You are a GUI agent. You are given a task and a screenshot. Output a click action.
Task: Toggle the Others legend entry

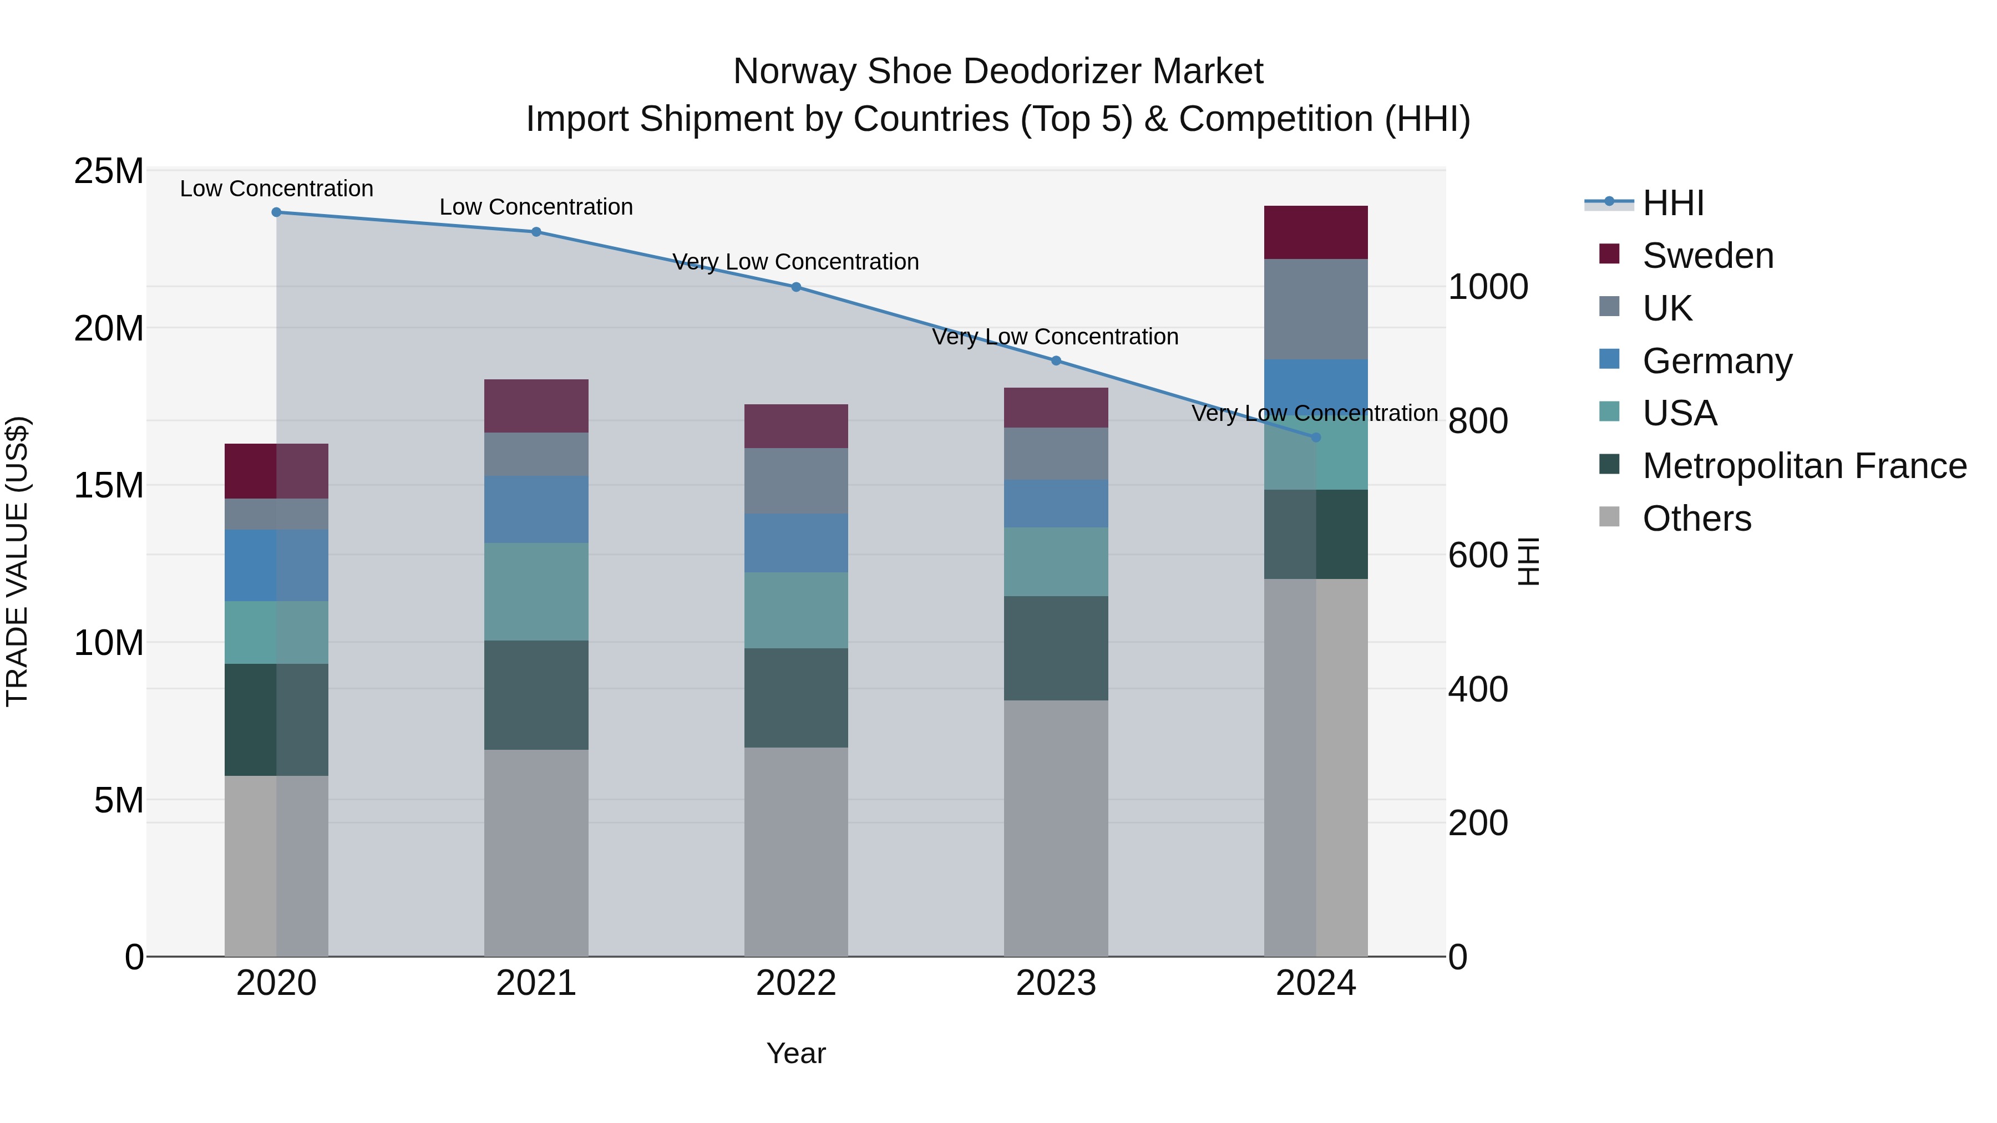click(x=1675, y=519)
